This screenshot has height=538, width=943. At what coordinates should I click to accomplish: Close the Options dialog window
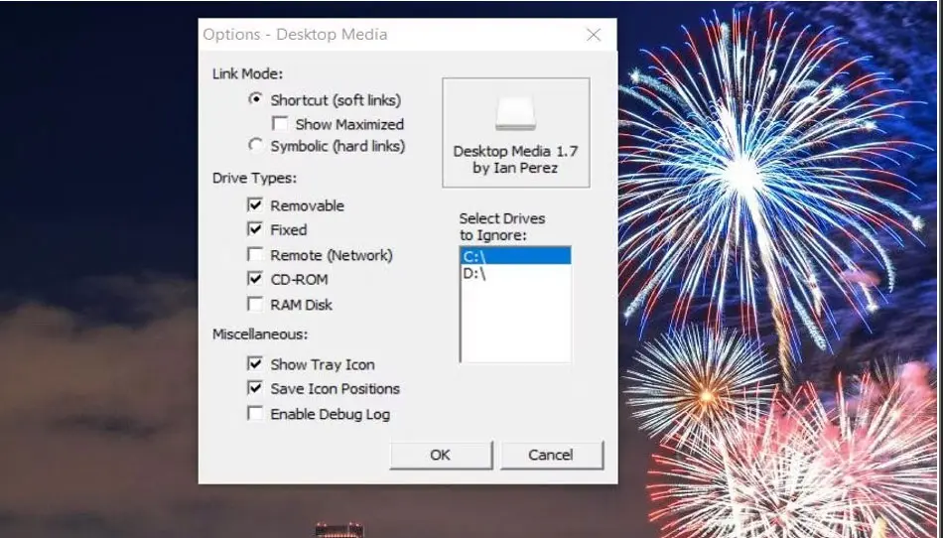(594, 35)
